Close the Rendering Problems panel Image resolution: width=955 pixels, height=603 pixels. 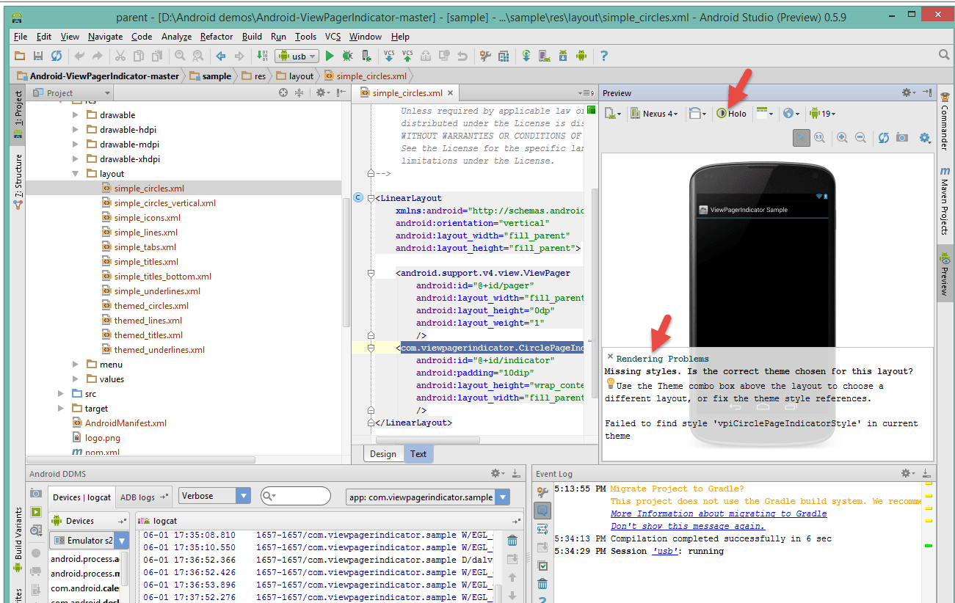610,357
